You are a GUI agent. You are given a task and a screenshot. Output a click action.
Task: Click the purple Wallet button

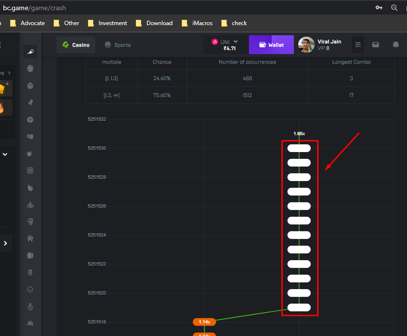click(x=271, y=45)
